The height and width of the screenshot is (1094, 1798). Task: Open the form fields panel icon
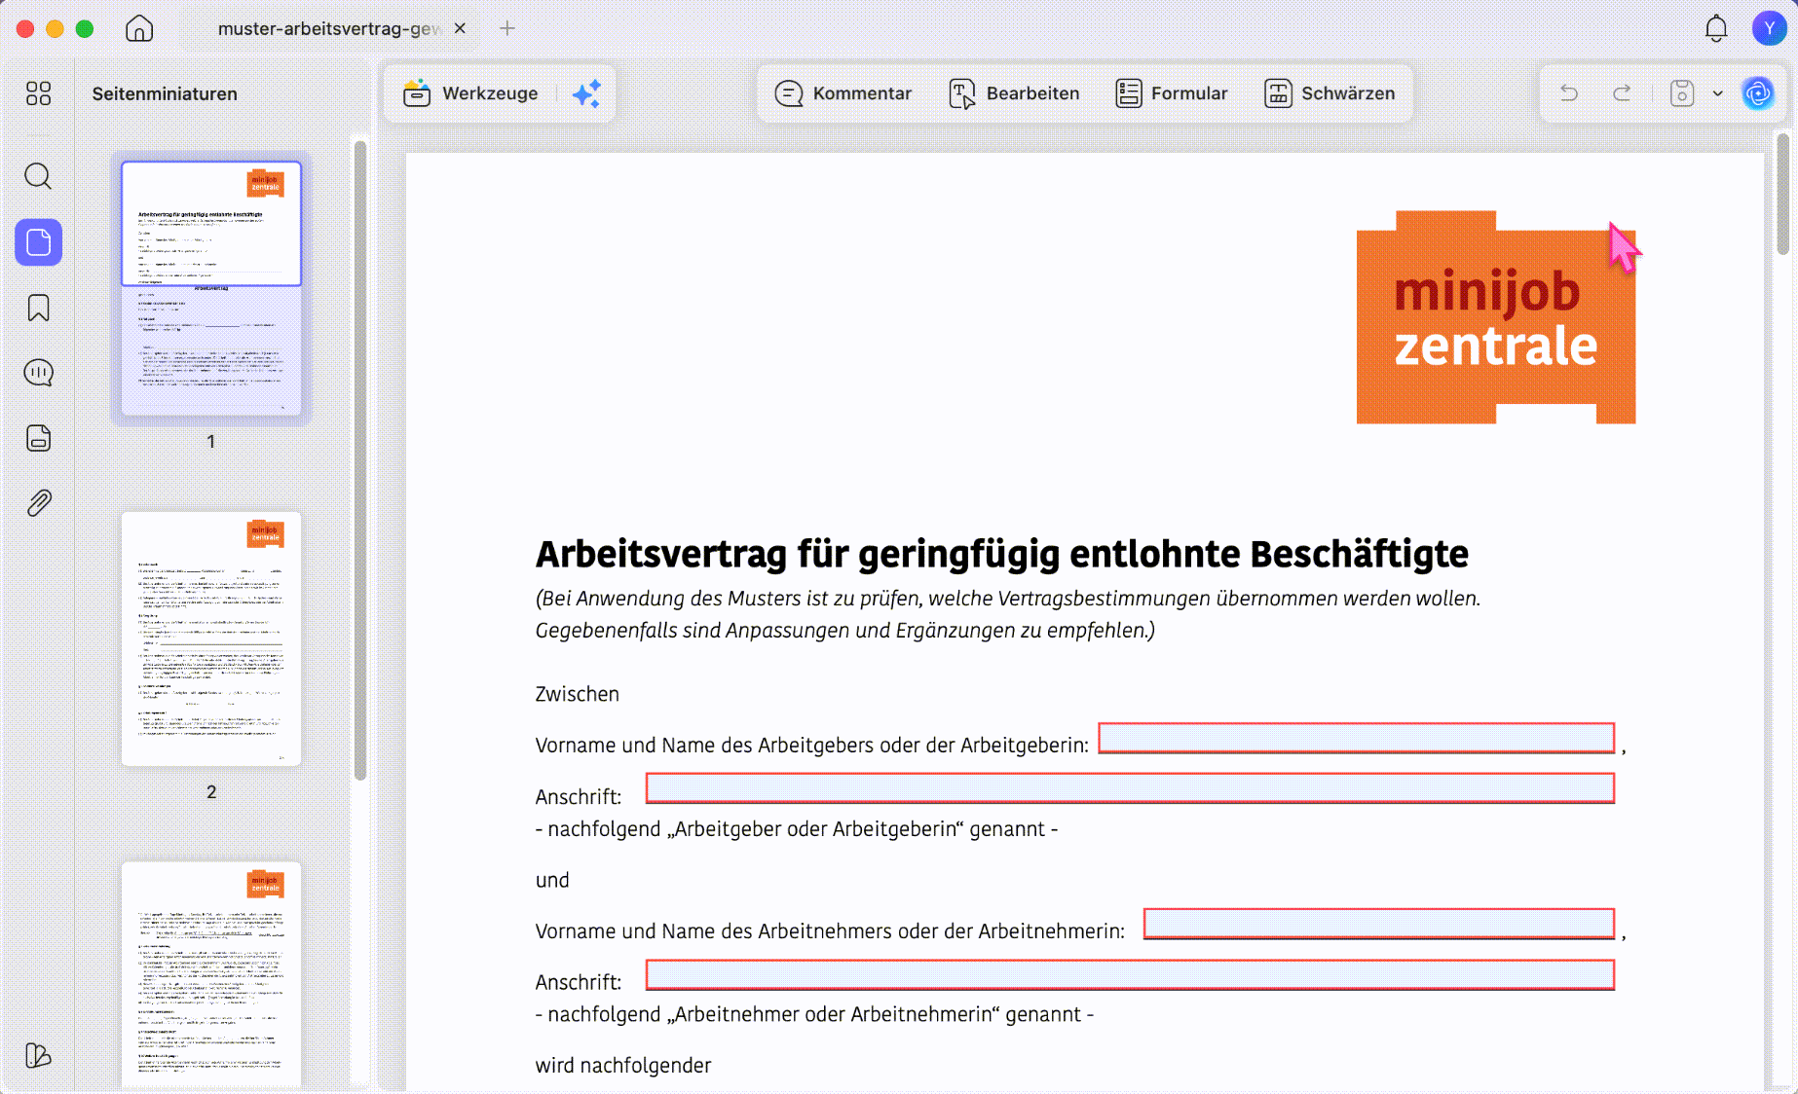coord(38,438)
